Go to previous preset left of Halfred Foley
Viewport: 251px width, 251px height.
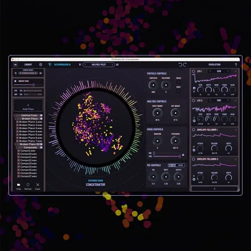(85, 65)
